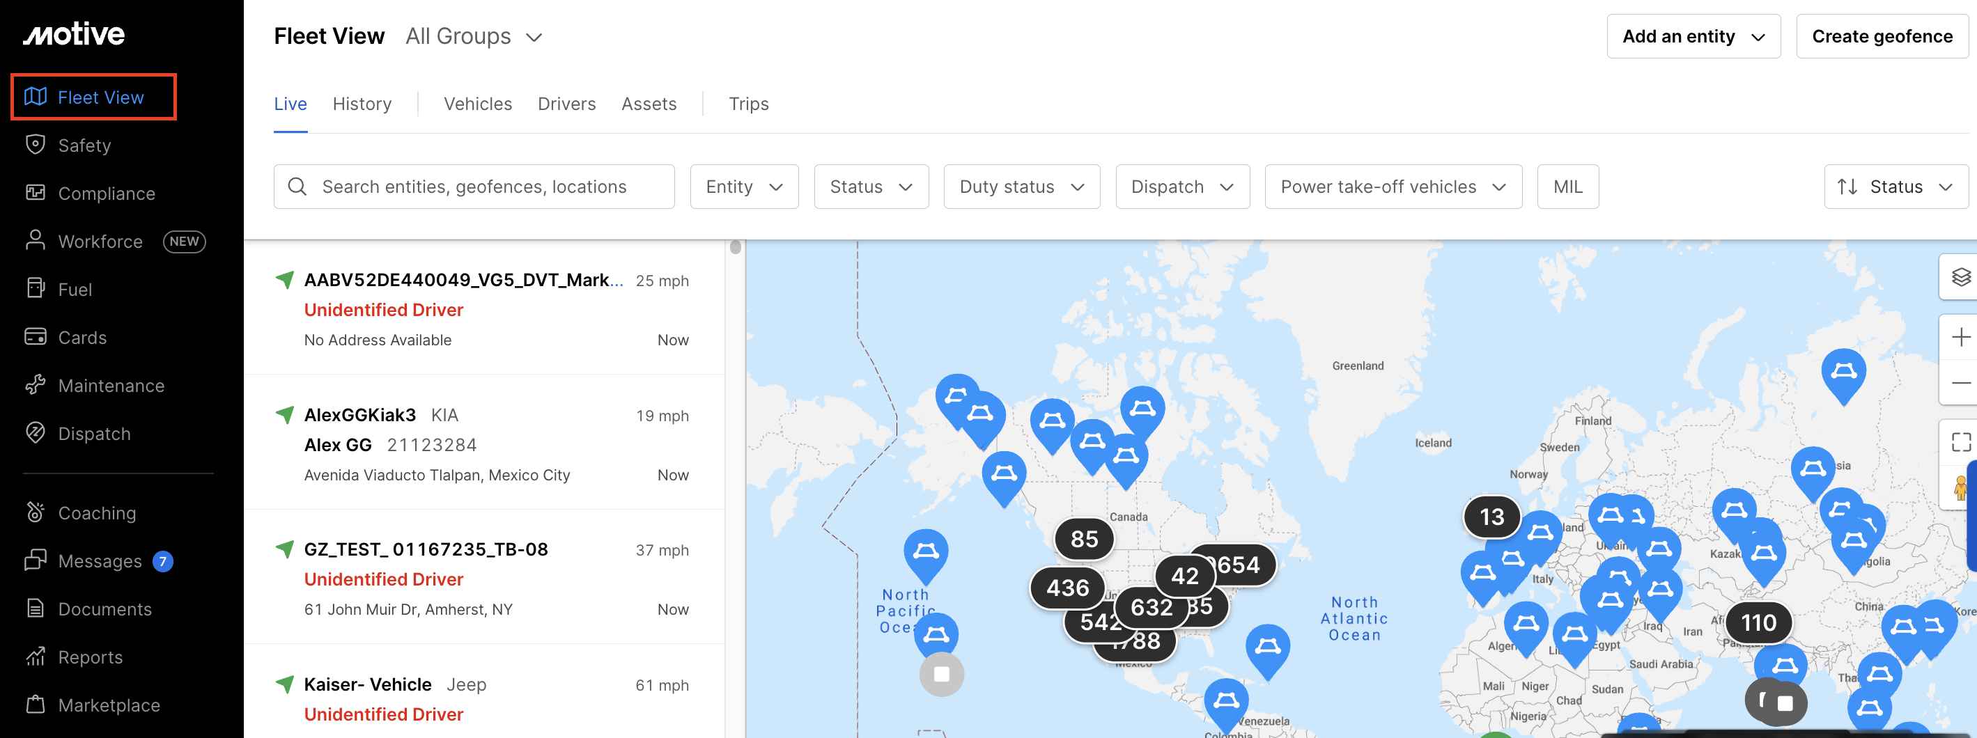Open Fleet View map icon in sidebar
This screenshot has height=738, width=1977.
click(36, 97)
